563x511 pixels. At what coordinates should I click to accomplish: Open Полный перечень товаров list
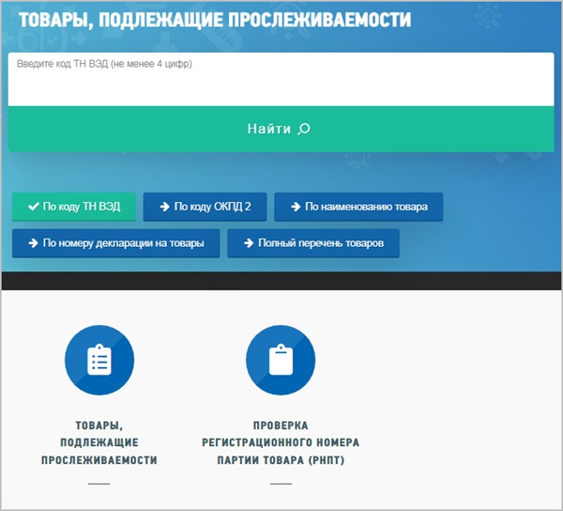click(312, 242)
